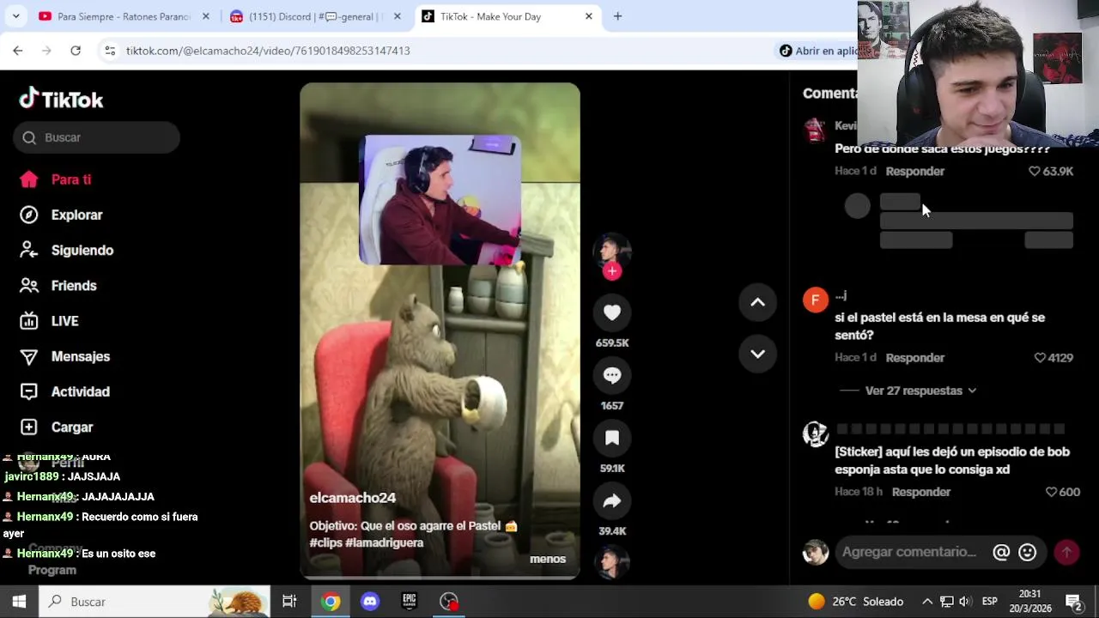Insert a mention with the @ icon
1099x618 pixels.
1001,553
